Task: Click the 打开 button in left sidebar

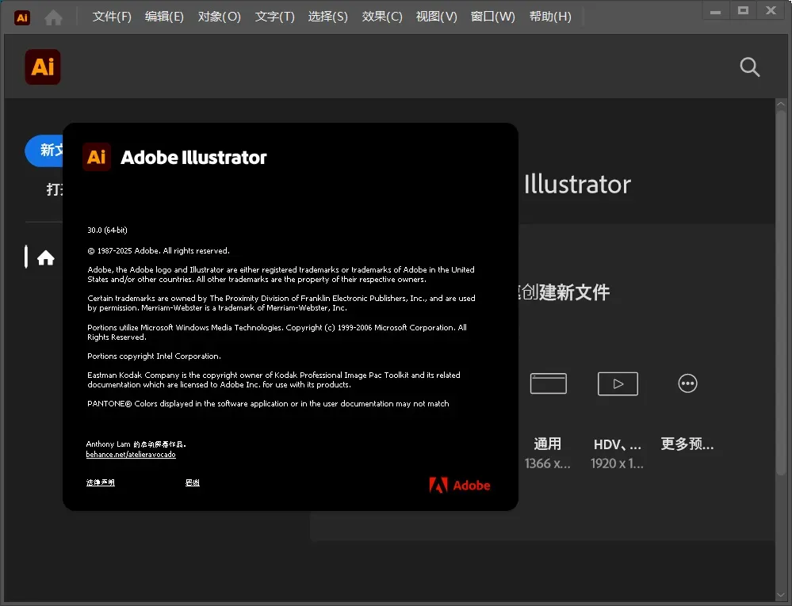Action: [54, 189]
